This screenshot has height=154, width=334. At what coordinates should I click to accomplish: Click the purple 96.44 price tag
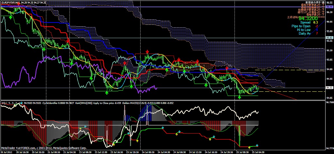329,7
